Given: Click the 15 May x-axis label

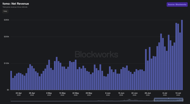Looking at the screenshot, I should (x=62, y=94).
